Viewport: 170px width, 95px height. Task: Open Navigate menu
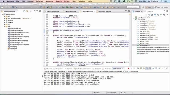click(x=49, y=1)
